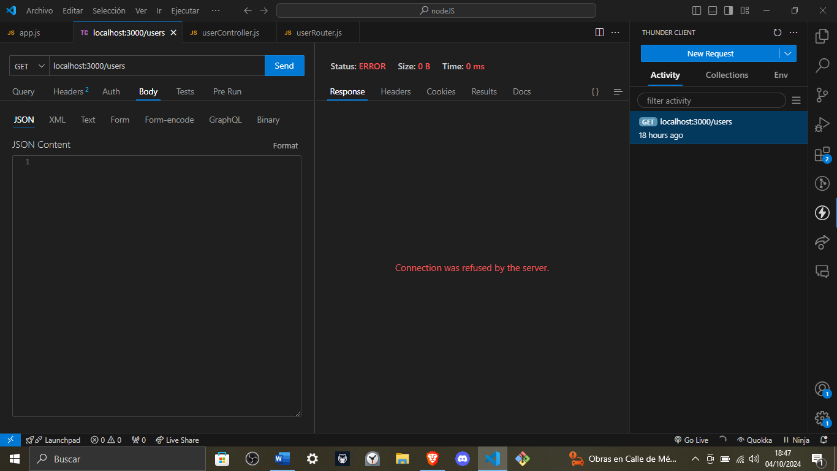Open the hidden title bar menus (…)
Screen dimensions: 837x471
(215, 10)
